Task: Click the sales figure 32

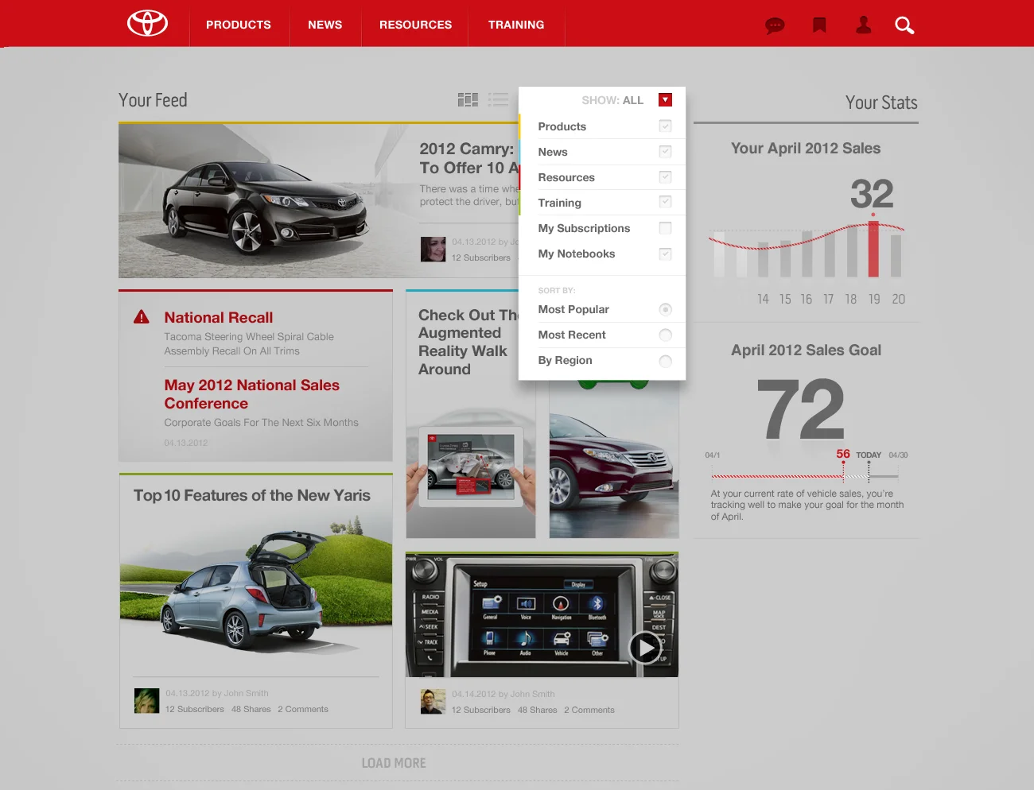Action: (872, 194)
